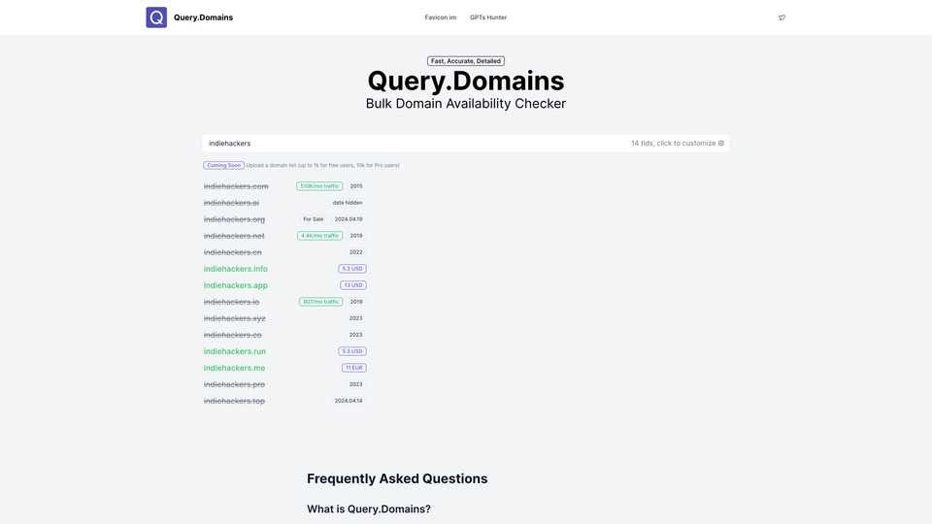Click the 510K/mo traffic badge
The height and width of the screenshot is (524, 932).
coord(319,186)
